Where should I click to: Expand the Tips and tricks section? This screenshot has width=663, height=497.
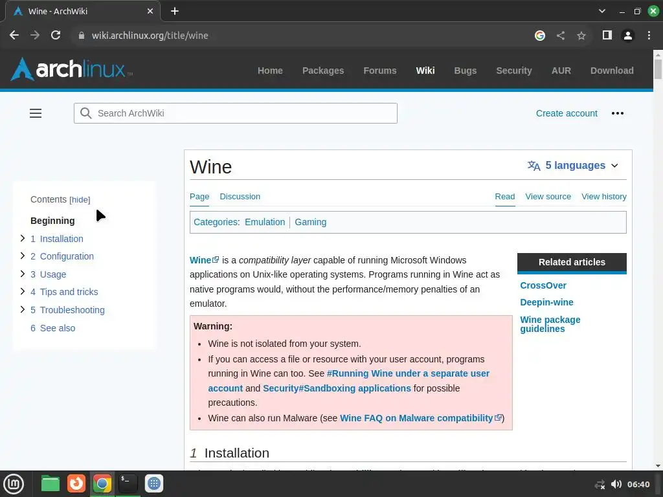pyautogui.click(x=23, y=292)
